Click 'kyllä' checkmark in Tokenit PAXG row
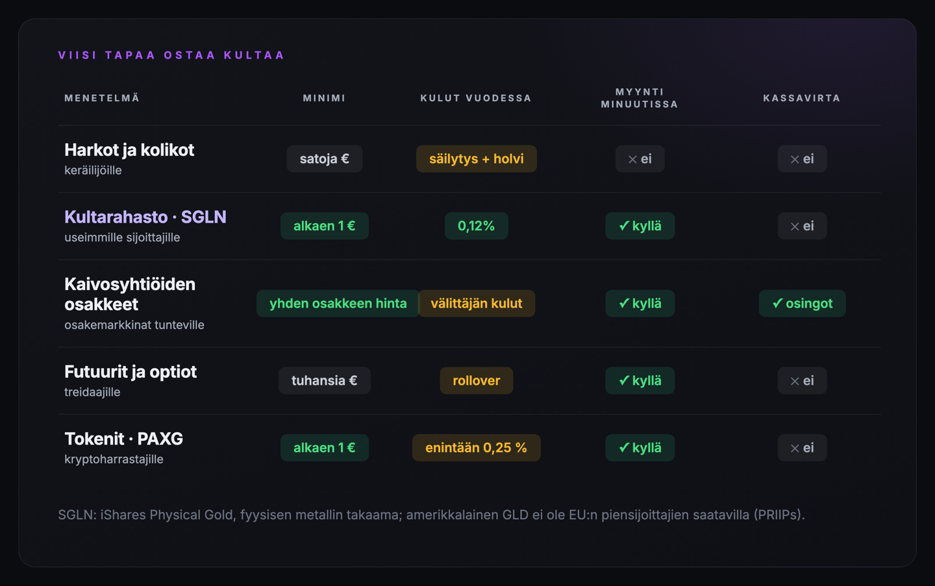Viewport: 935px width, 586px height. pos(640,448)
